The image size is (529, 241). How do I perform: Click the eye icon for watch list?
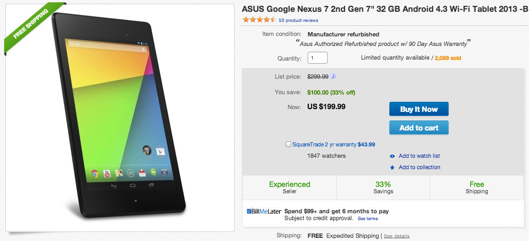click(x=392, y=156)
